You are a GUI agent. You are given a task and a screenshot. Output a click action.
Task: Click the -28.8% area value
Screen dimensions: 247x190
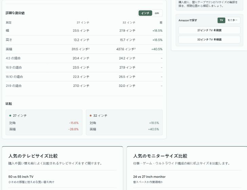click(x=74, y=129)
